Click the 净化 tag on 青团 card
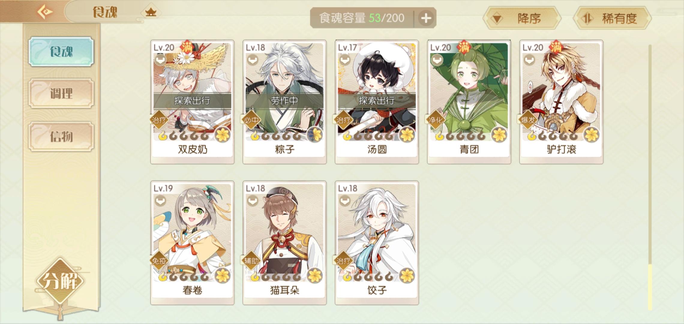Viewport: 684px width, 324px height. coord(435,120)
